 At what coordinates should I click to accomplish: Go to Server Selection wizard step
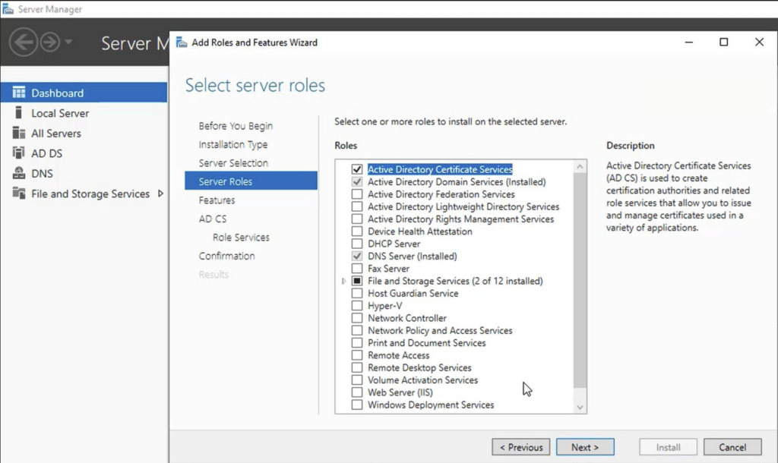point(233,163)
